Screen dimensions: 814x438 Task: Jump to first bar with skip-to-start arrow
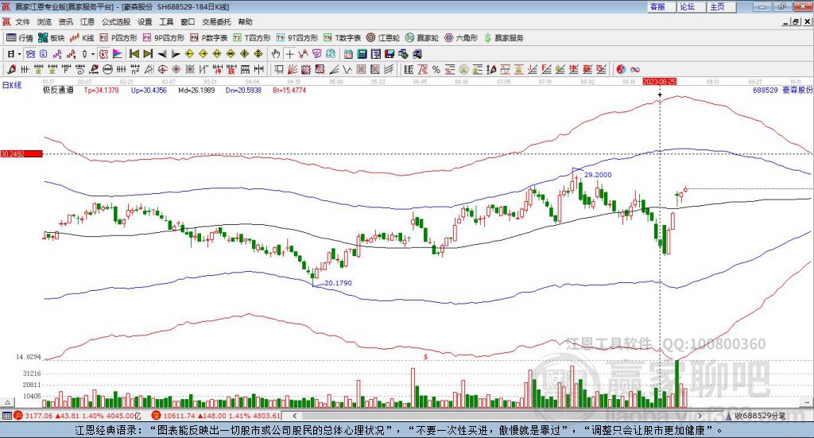(x=134, y=54)
